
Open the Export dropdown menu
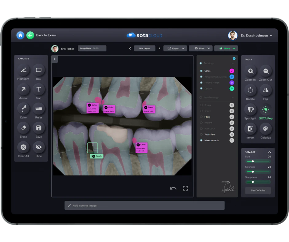tap(175, 48)
